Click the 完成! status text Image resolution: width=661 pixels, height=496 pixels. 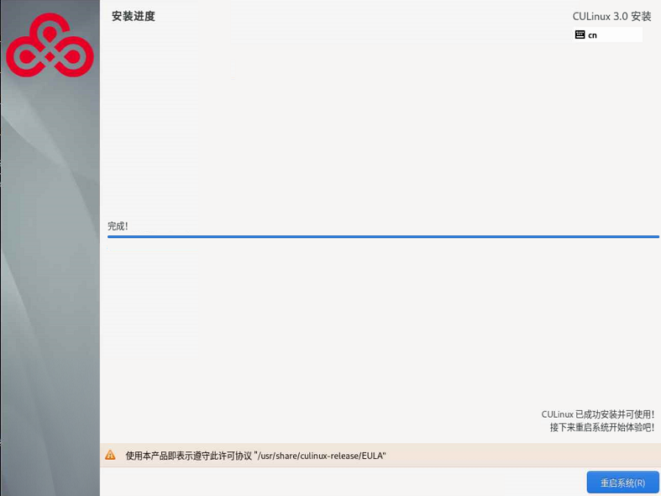pyautogui.click(x=118, y=226)
